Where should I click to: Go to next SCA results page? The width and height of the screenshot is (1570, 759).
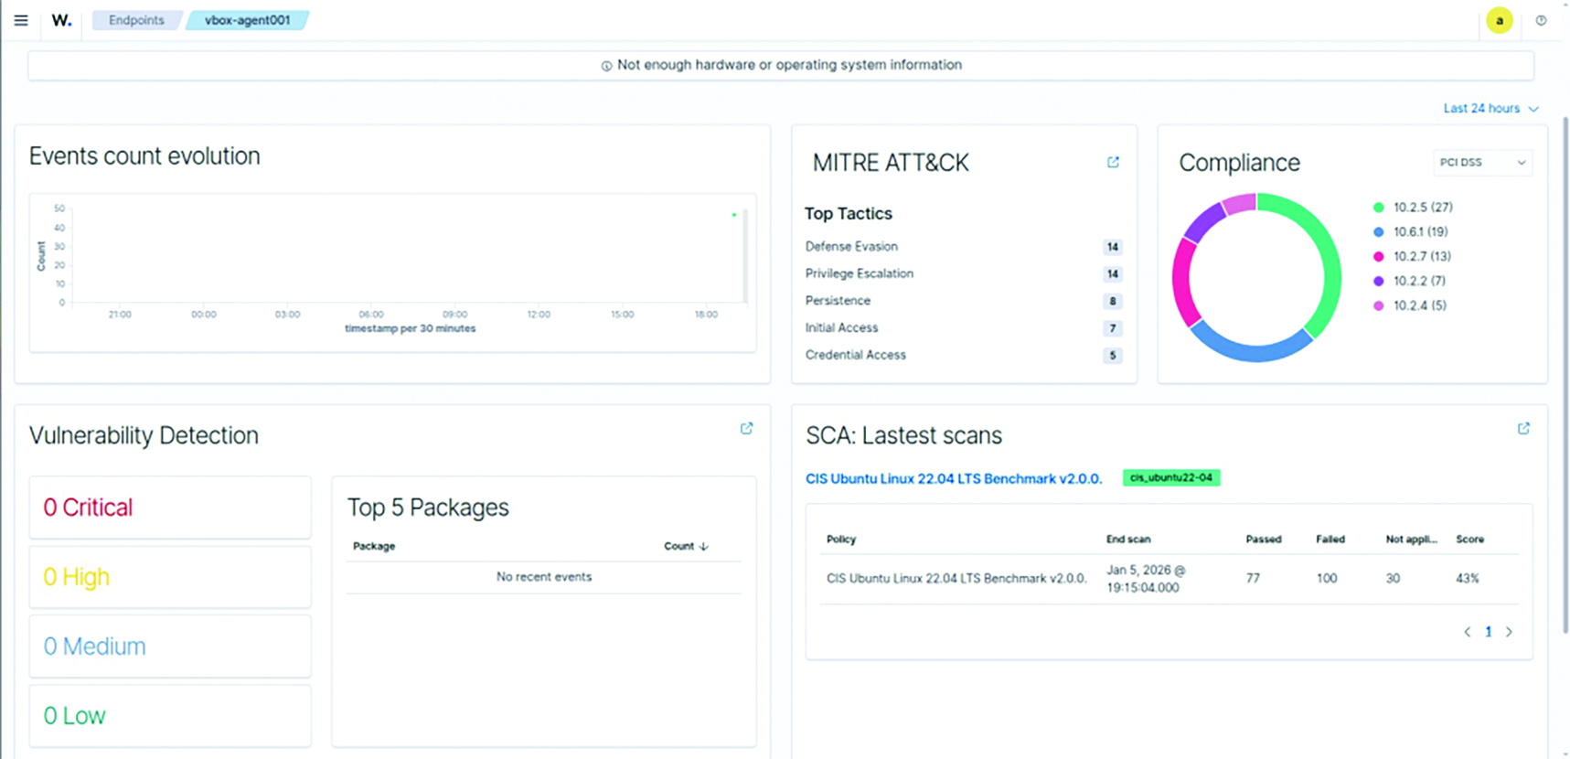pos(1509,632)
